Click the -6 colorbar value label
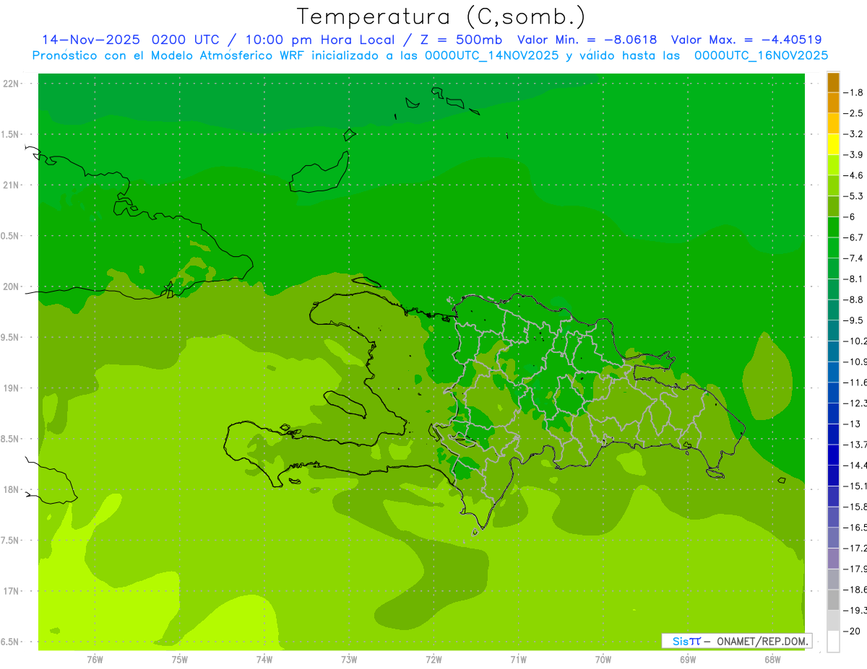This screenshot has width=867, height=669. point(850,217)
